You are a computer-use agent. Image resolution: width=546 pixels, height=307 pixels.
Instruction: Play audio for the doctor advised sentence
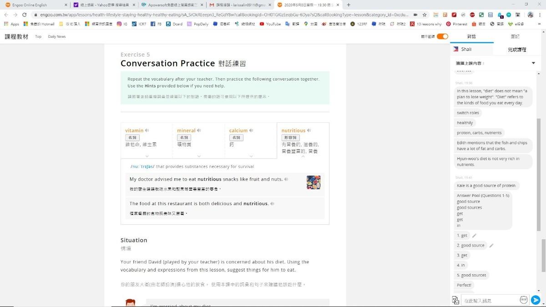coord(286,179)
